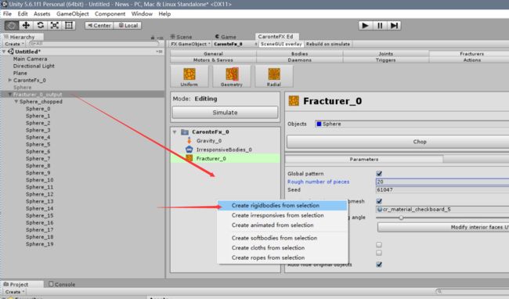The height and width of the screenshot is (299, 509).
Task: Select Sphere_7 in Hierarchy
Action: coord(38,159)
